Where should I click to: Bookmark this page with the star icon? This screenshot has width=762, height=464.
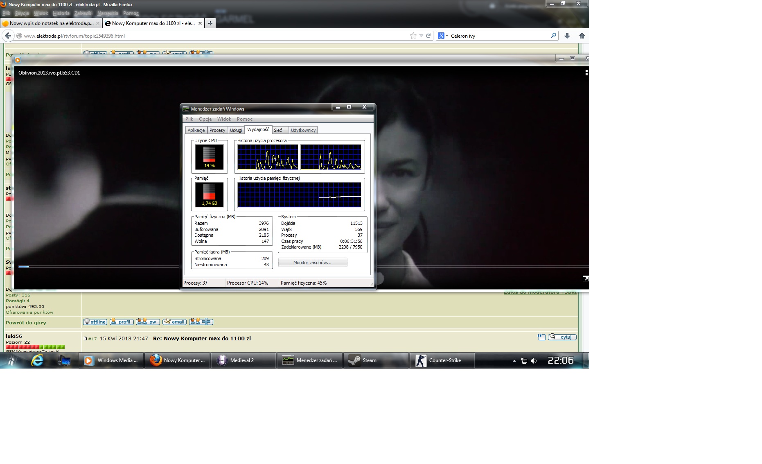coord(413,36)
